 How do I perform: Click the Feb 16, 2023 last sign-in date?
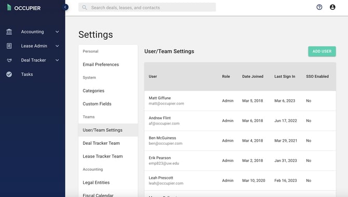pyautogui.click(x=286, y=180)
